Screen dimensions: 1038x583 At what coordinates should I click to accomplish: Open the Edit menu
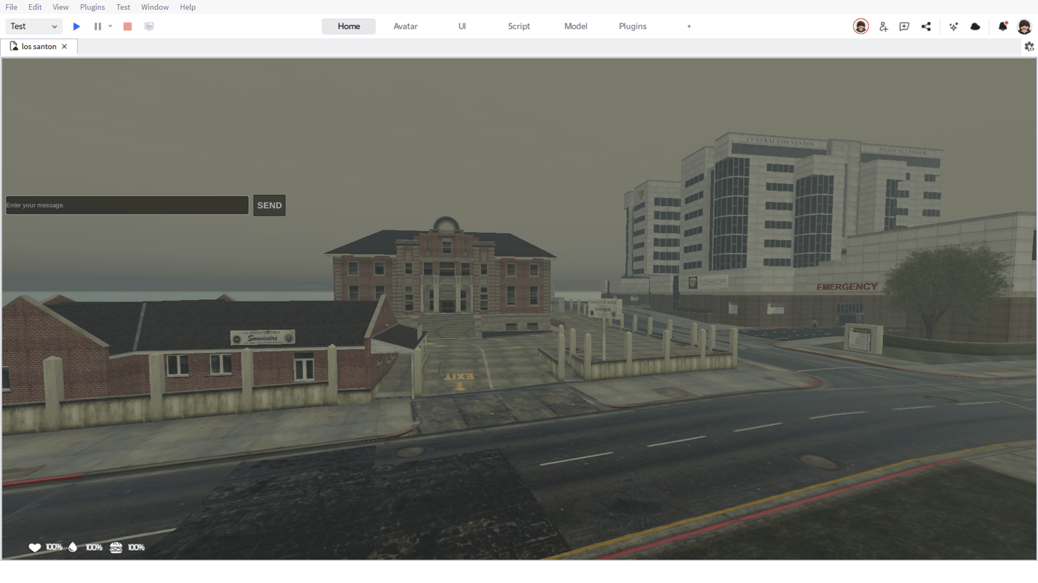pyautogui.click(x=35, y=7)
